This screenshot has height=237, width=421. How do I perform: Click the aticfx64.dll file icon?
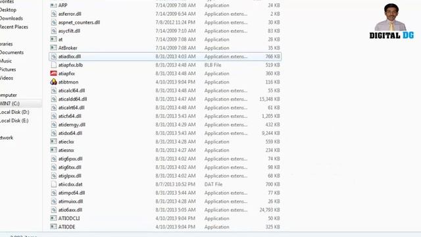point(53,116)
